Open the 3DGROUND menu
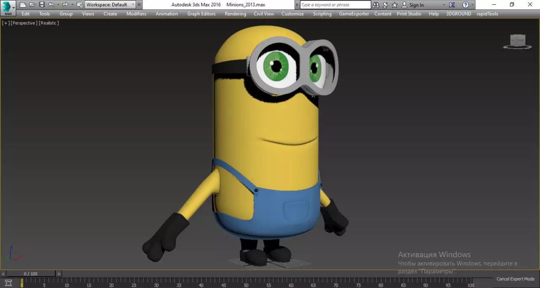Image resolution: width=540 pixels, height=288 pixels. click(x=459, y=14)
